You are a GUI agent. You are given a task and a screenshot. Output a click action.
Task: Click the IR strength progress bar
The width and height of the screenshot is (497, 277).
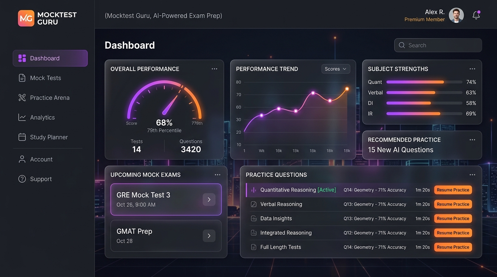pyautogui.click(x=424, y=114)
